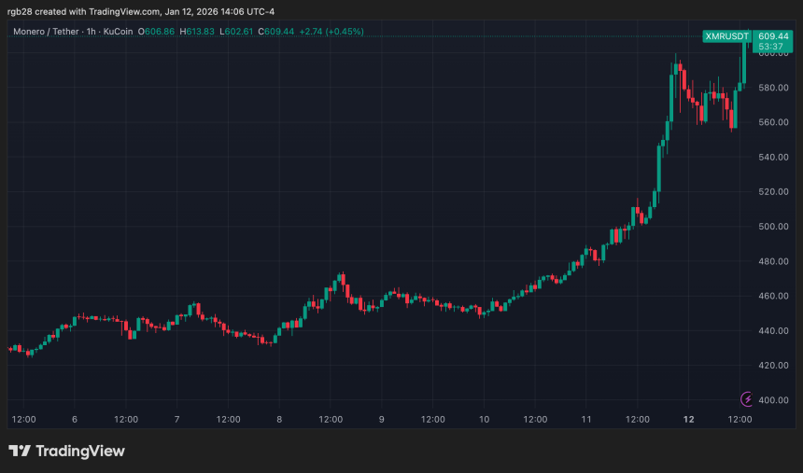This screenshot has width=803, height=473.
Task: Click the 580.00 price axis label
Action: [771, 88]
